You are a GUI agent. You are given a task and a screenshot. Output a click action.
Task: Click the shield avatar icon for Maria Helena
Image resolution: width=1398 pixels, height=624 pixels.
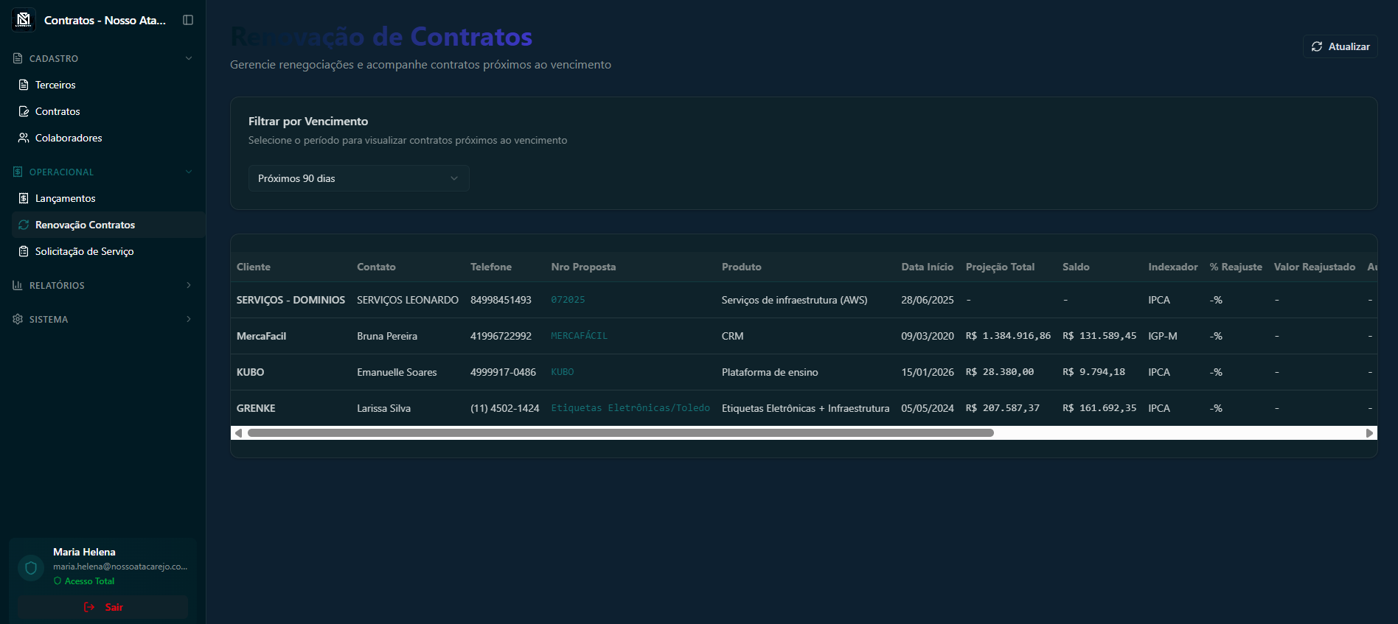[x=31, y=568]
